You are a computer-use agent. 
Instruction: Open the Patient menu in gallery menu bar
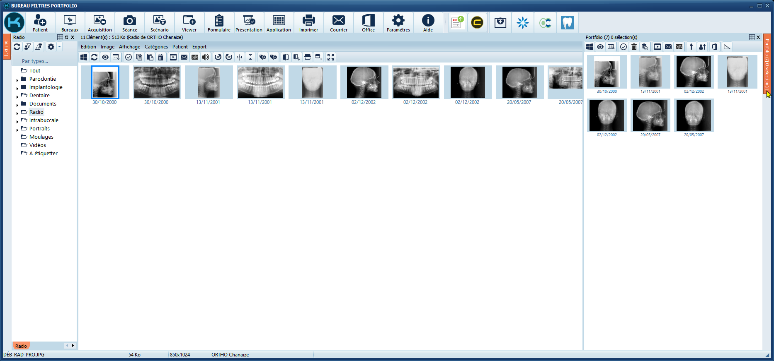[180, 47]
